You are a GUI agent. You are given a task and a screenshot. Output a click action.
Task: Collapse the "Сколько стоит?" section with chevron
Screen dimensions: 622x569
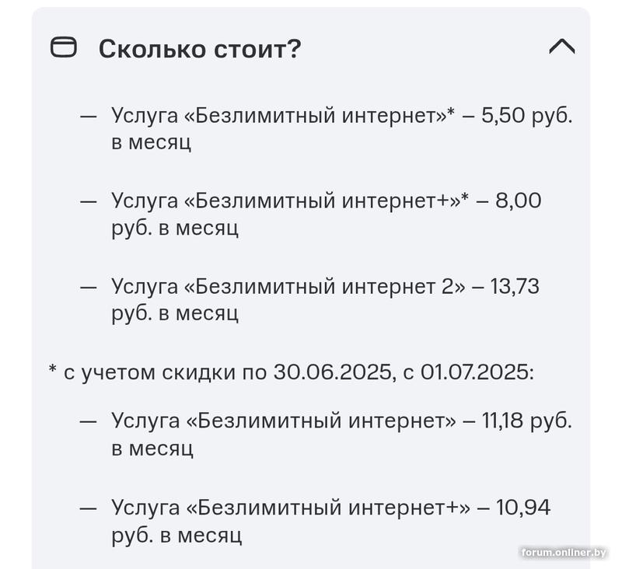(561, 47)
